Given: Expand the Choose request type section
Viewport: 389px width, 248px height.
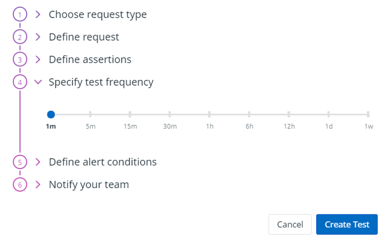Looking at the screenshot, I should [38, 15].
